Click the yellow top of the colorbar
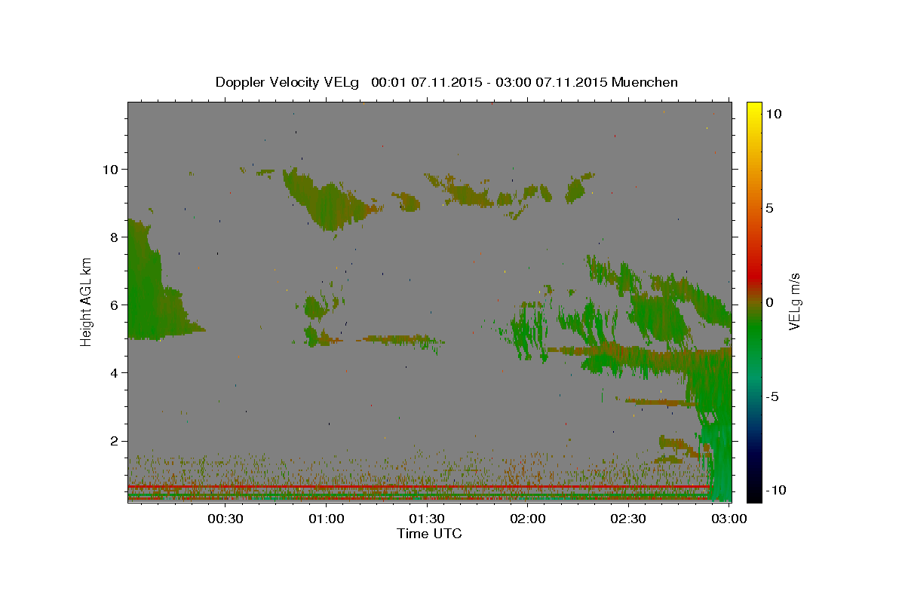 (x=753, y=109)
